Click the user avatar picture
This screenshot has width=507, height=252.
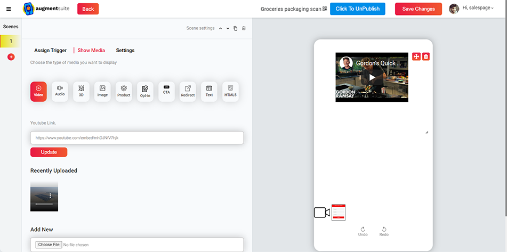point(454,9)
